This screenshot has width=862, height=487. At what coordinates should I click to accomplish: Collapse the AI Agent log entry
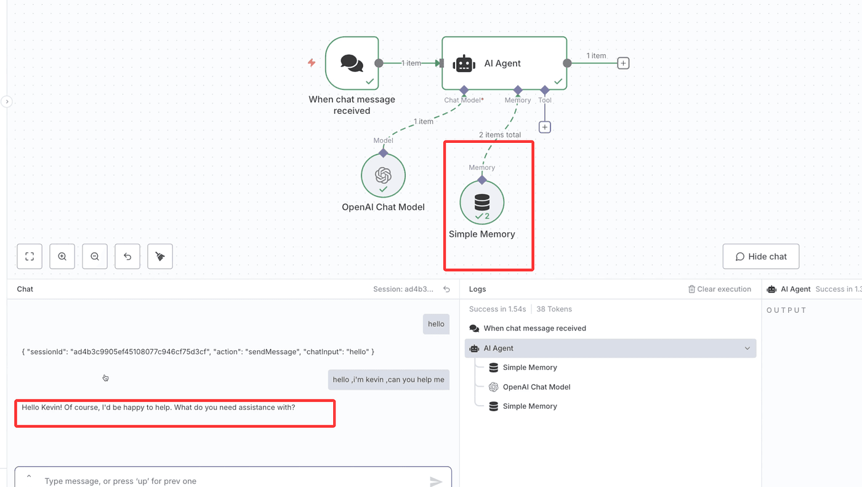click(747, 348)
